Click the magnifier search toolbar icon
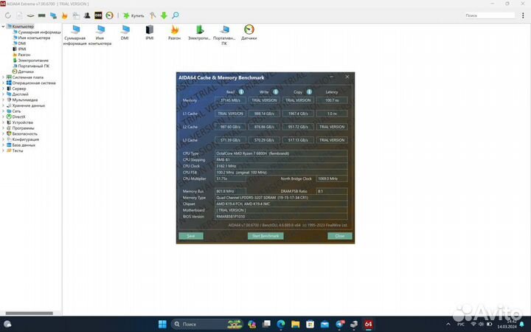The image size is (531, 332). pyautogui.click(x=176, y=15)
